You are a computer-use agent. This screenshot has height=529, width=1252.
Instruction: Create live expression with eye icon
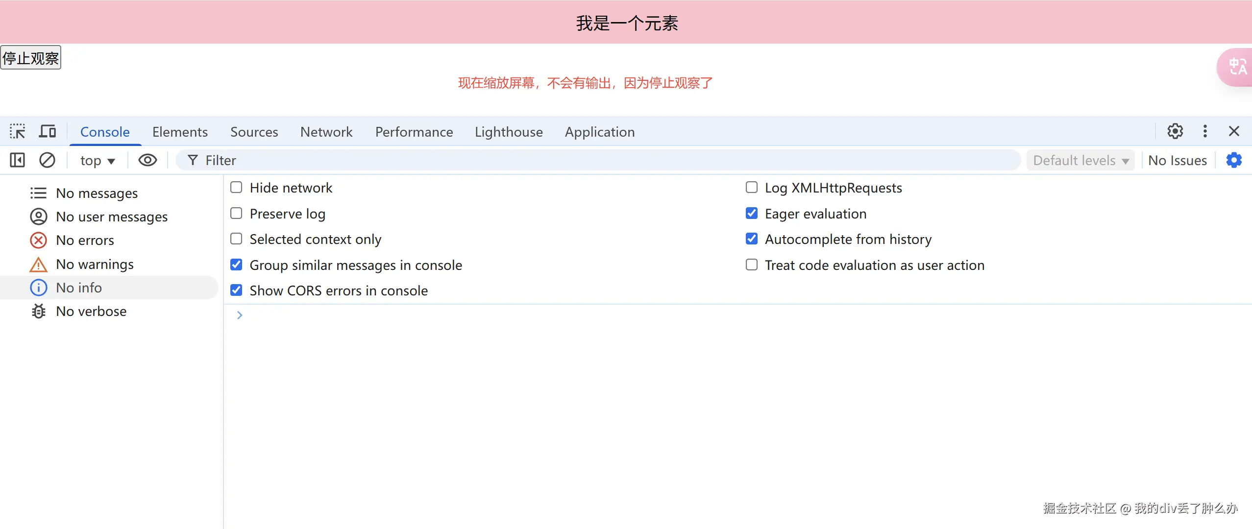[147, 160]
